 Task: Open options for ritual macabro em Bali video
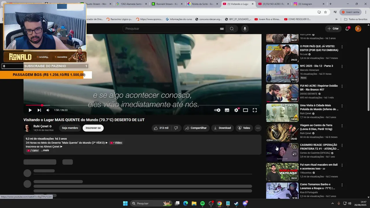(x=342, y=165)
